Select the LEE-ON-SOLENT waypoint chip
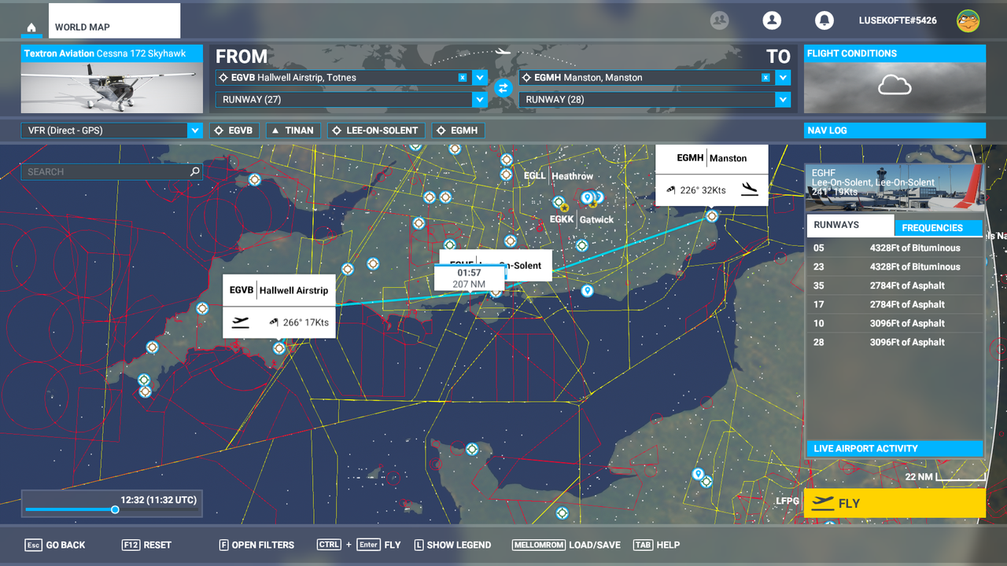Screen dimensions: 1007x566 pos(376,130)
